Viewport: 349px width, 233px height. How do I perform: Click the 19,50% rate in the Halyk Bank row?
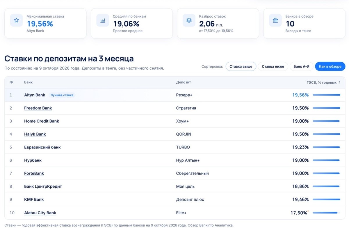(x=300, y=134)
